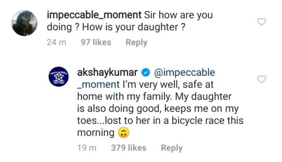Click the 19 m timestamp

tap(87, 148)
